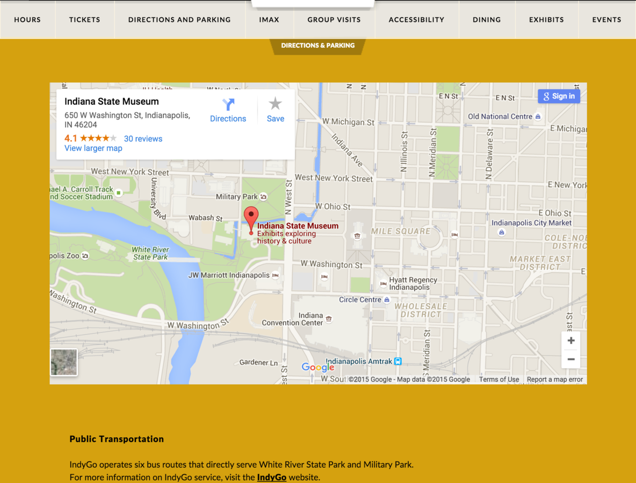636x483 pixels.
Task: Select the Exhibits navigation tab
Action: pos(546,19)
